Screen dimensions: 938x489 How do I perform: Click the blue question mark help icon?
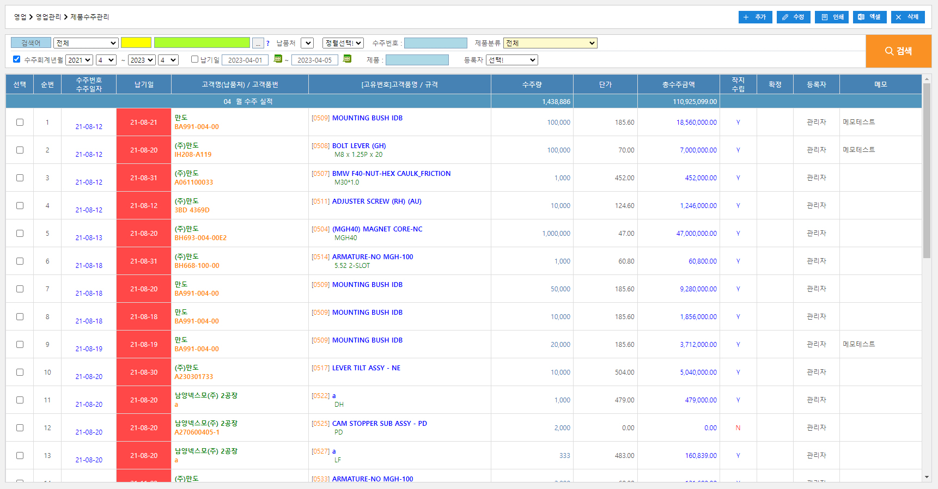tap(268, 44)
